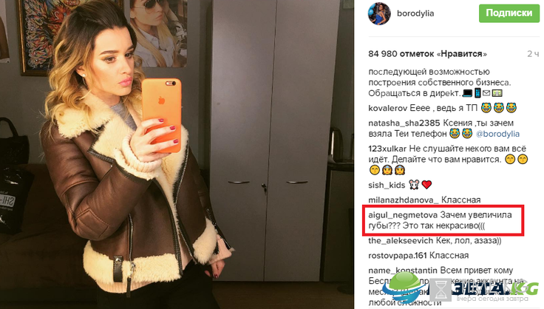Viewport: 544px width, 309px height.
Task: Open the_alekseevich commenter profile
Action: coord(401,240)
